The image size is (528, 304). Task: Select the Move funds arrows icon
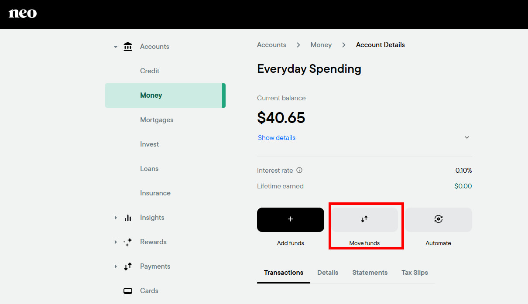[x=365, y=219]
